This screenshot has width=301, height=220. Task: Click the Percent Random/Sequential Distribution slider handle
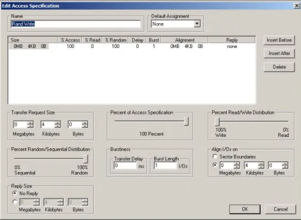[85, 158]
